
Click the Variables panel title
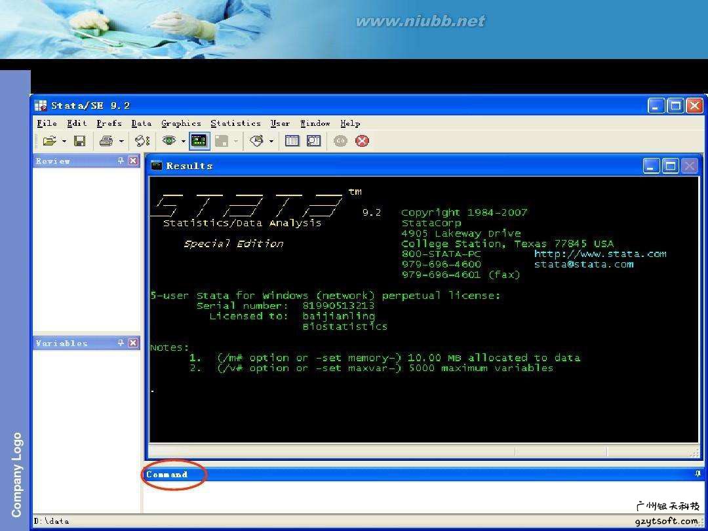pyautogui.click(x=62, y=343)
